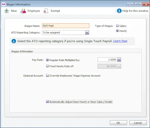Click into the Wages Name field
150x128 pixels.
tap(66, 26)
